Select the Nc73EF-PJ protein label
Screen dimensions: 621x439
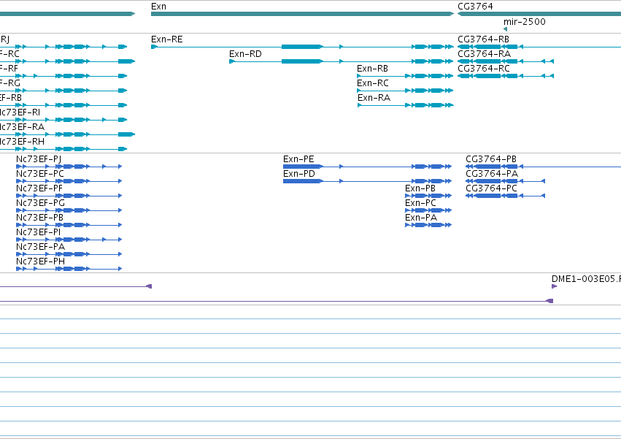point(39,159)
